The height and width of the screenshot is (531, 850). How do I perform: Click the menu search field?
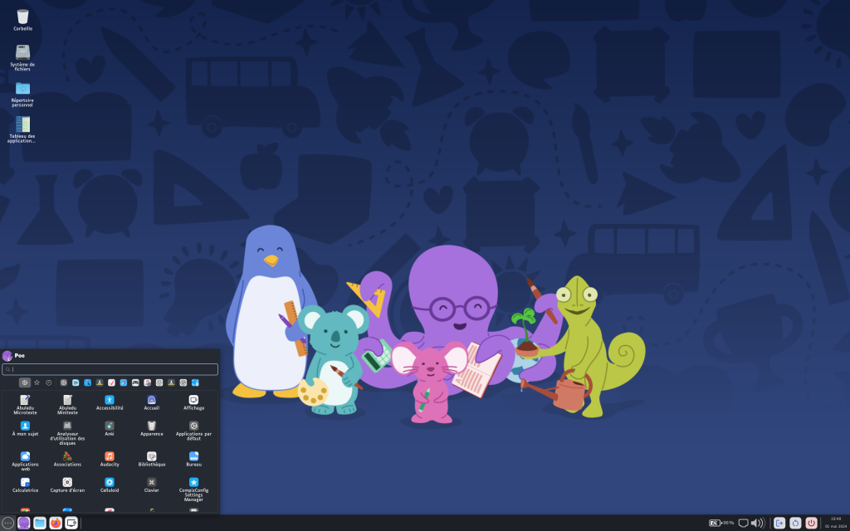click(x=108, y=369)
